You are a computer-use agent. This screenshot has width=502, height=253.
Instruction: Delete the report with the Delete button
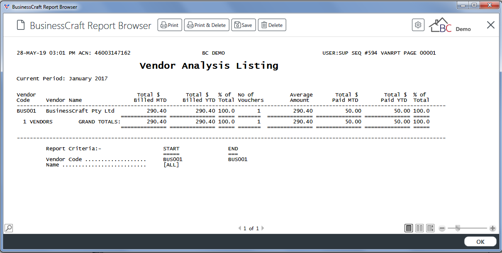click(272, 25)
